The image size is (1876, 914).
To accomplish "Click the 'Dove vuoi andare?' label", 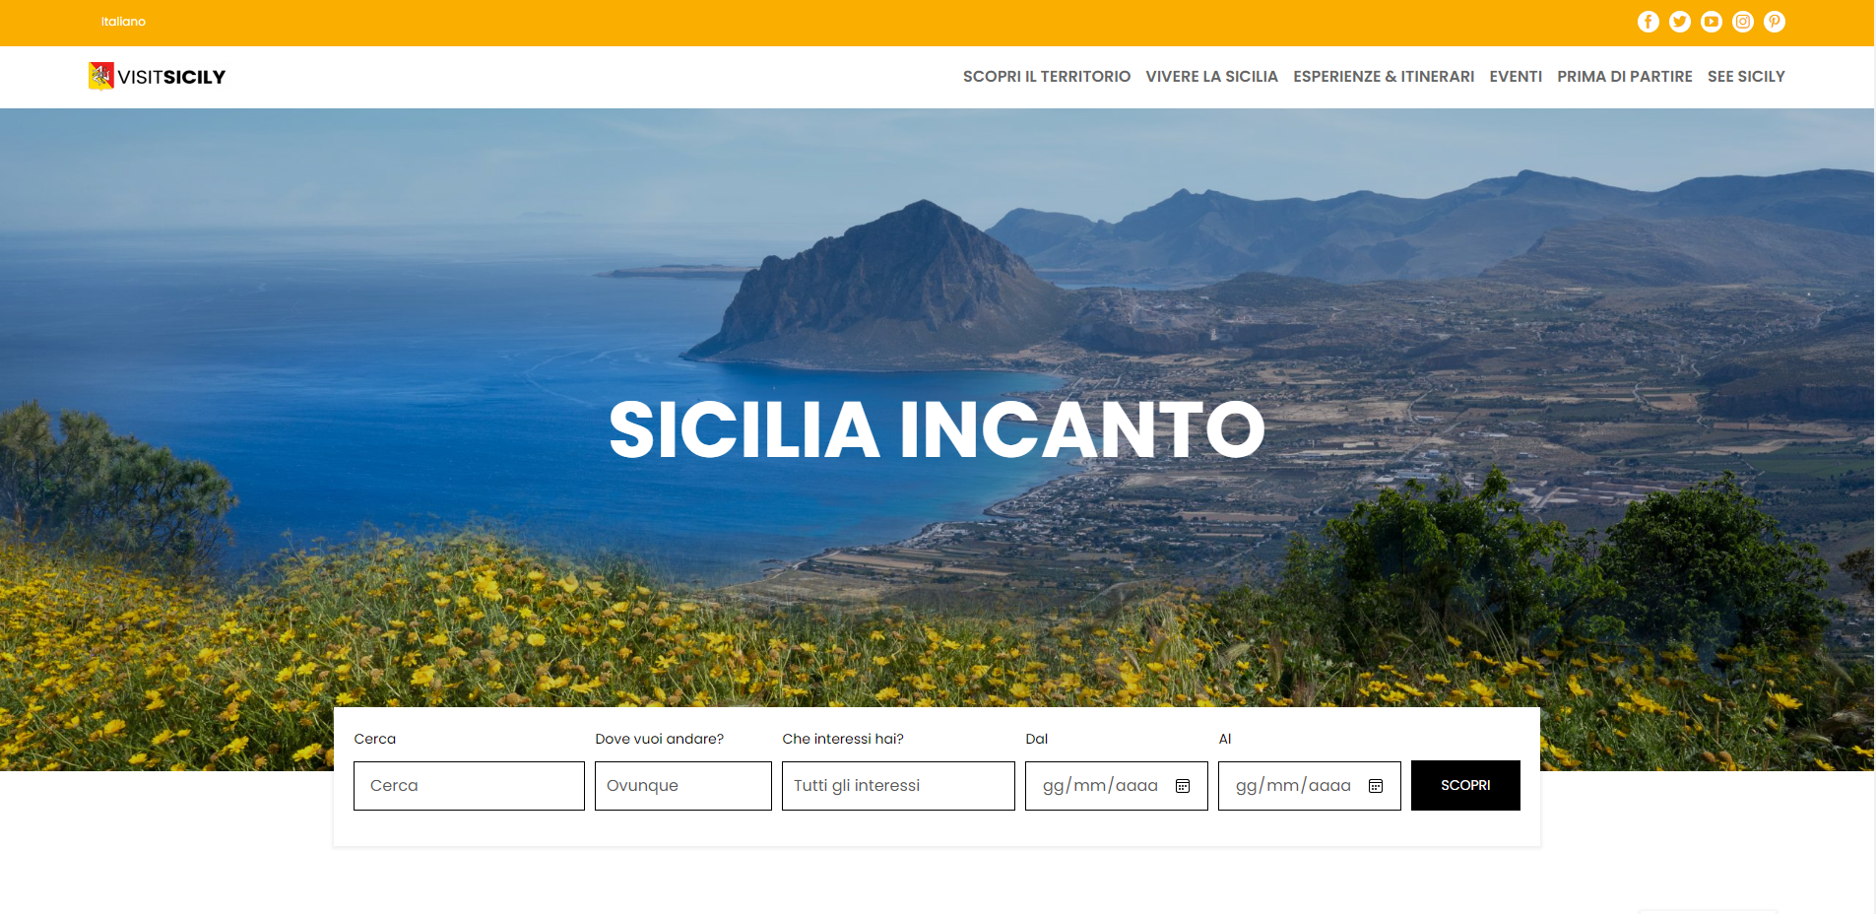I will click(x=660, y=739).
